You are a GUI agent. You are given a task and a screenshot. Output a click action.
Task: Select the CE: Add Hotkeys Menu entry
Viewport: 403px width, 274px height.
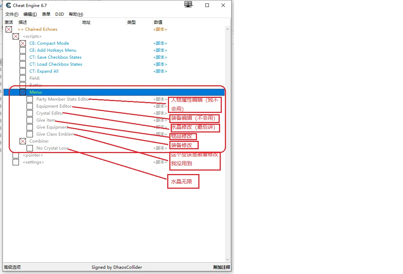pyautogui.click(x=53, y=50)
